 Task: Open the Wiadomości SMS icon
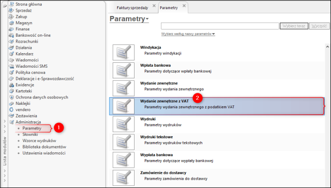[11, 66]
